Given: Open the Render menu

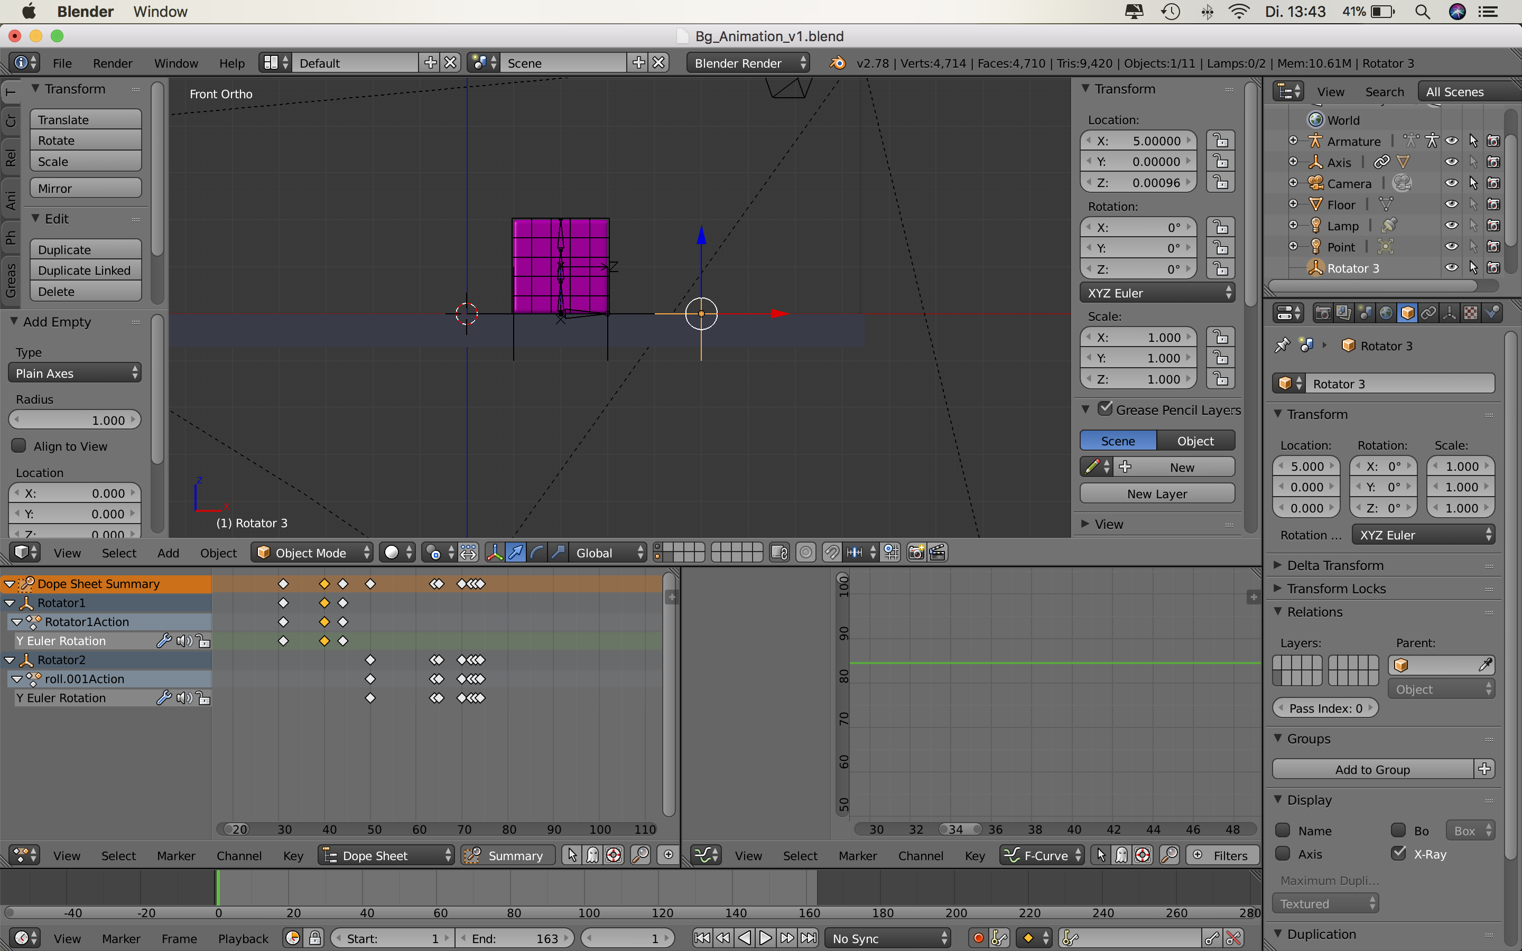Looking at the screenshot, I should coord(112,63).
